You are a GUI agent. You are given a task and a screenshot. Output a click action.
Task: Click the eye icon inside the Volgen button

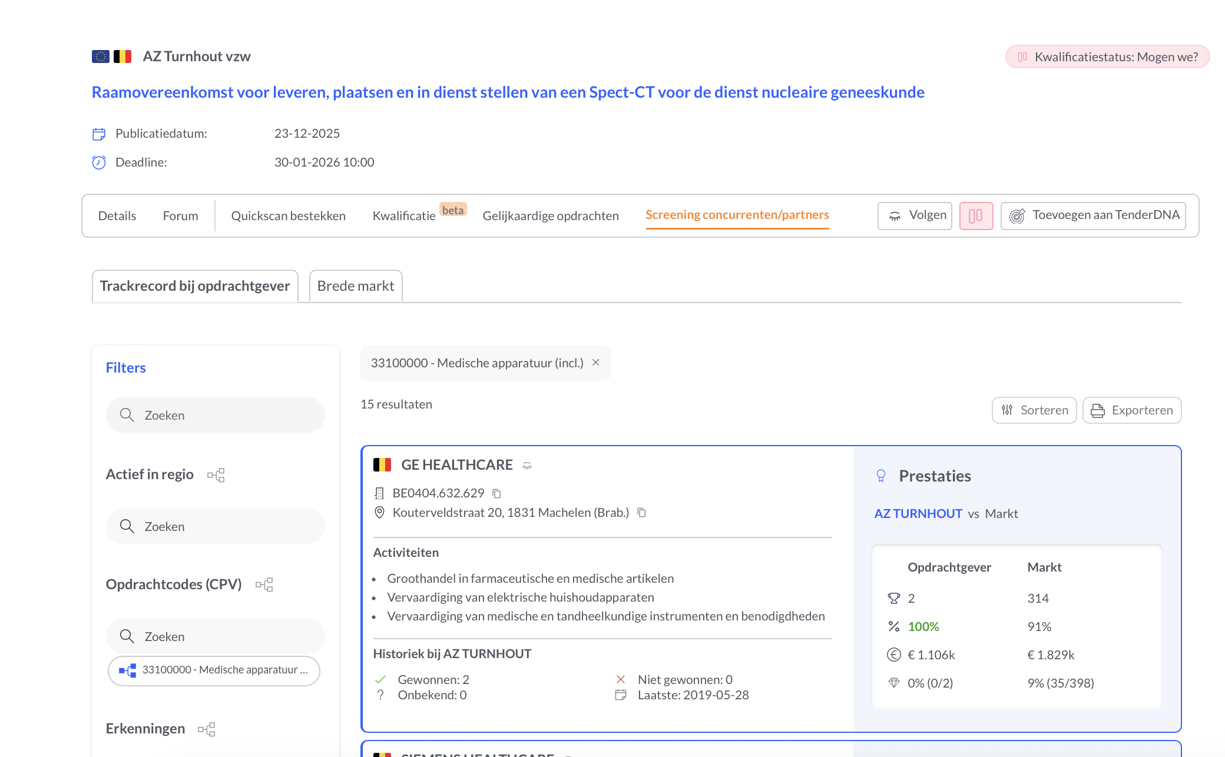896,216
